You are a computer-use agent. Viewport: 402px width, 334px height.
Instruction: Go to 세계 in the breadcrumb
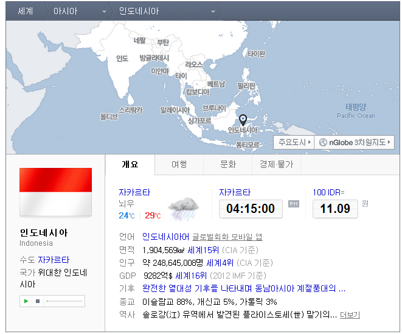click(x=26, y=12)
